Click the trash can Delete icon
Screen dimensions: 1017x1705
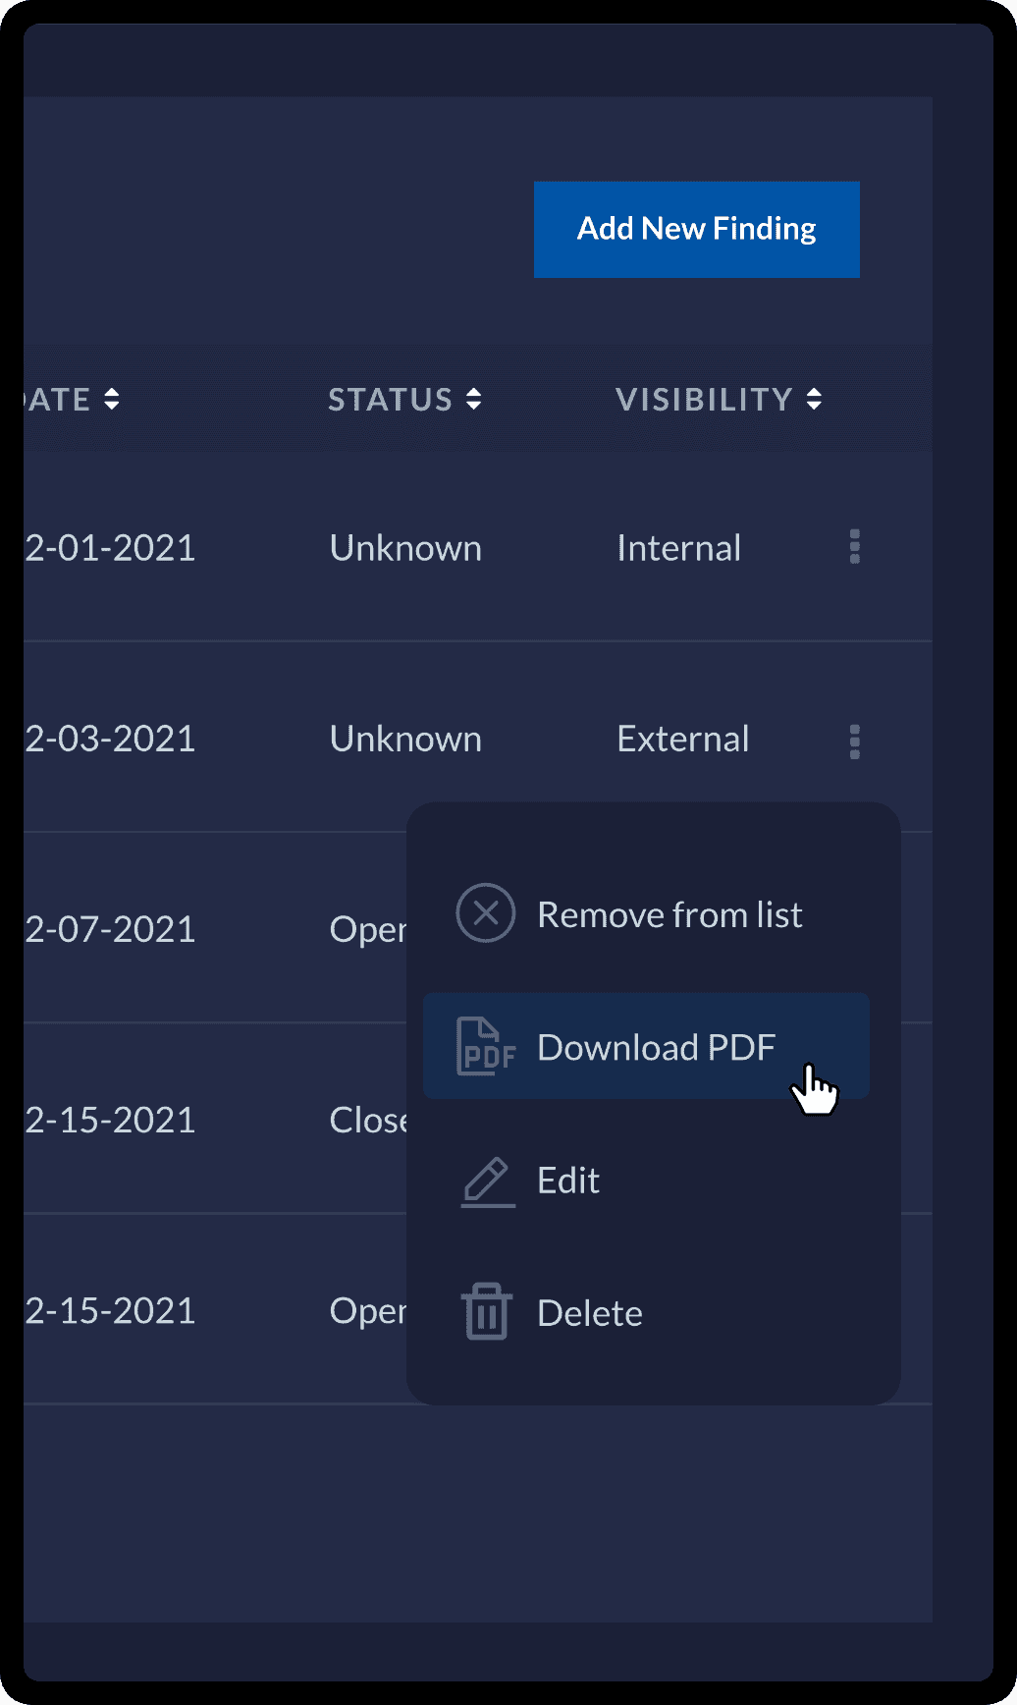(x=487, y=1312)
